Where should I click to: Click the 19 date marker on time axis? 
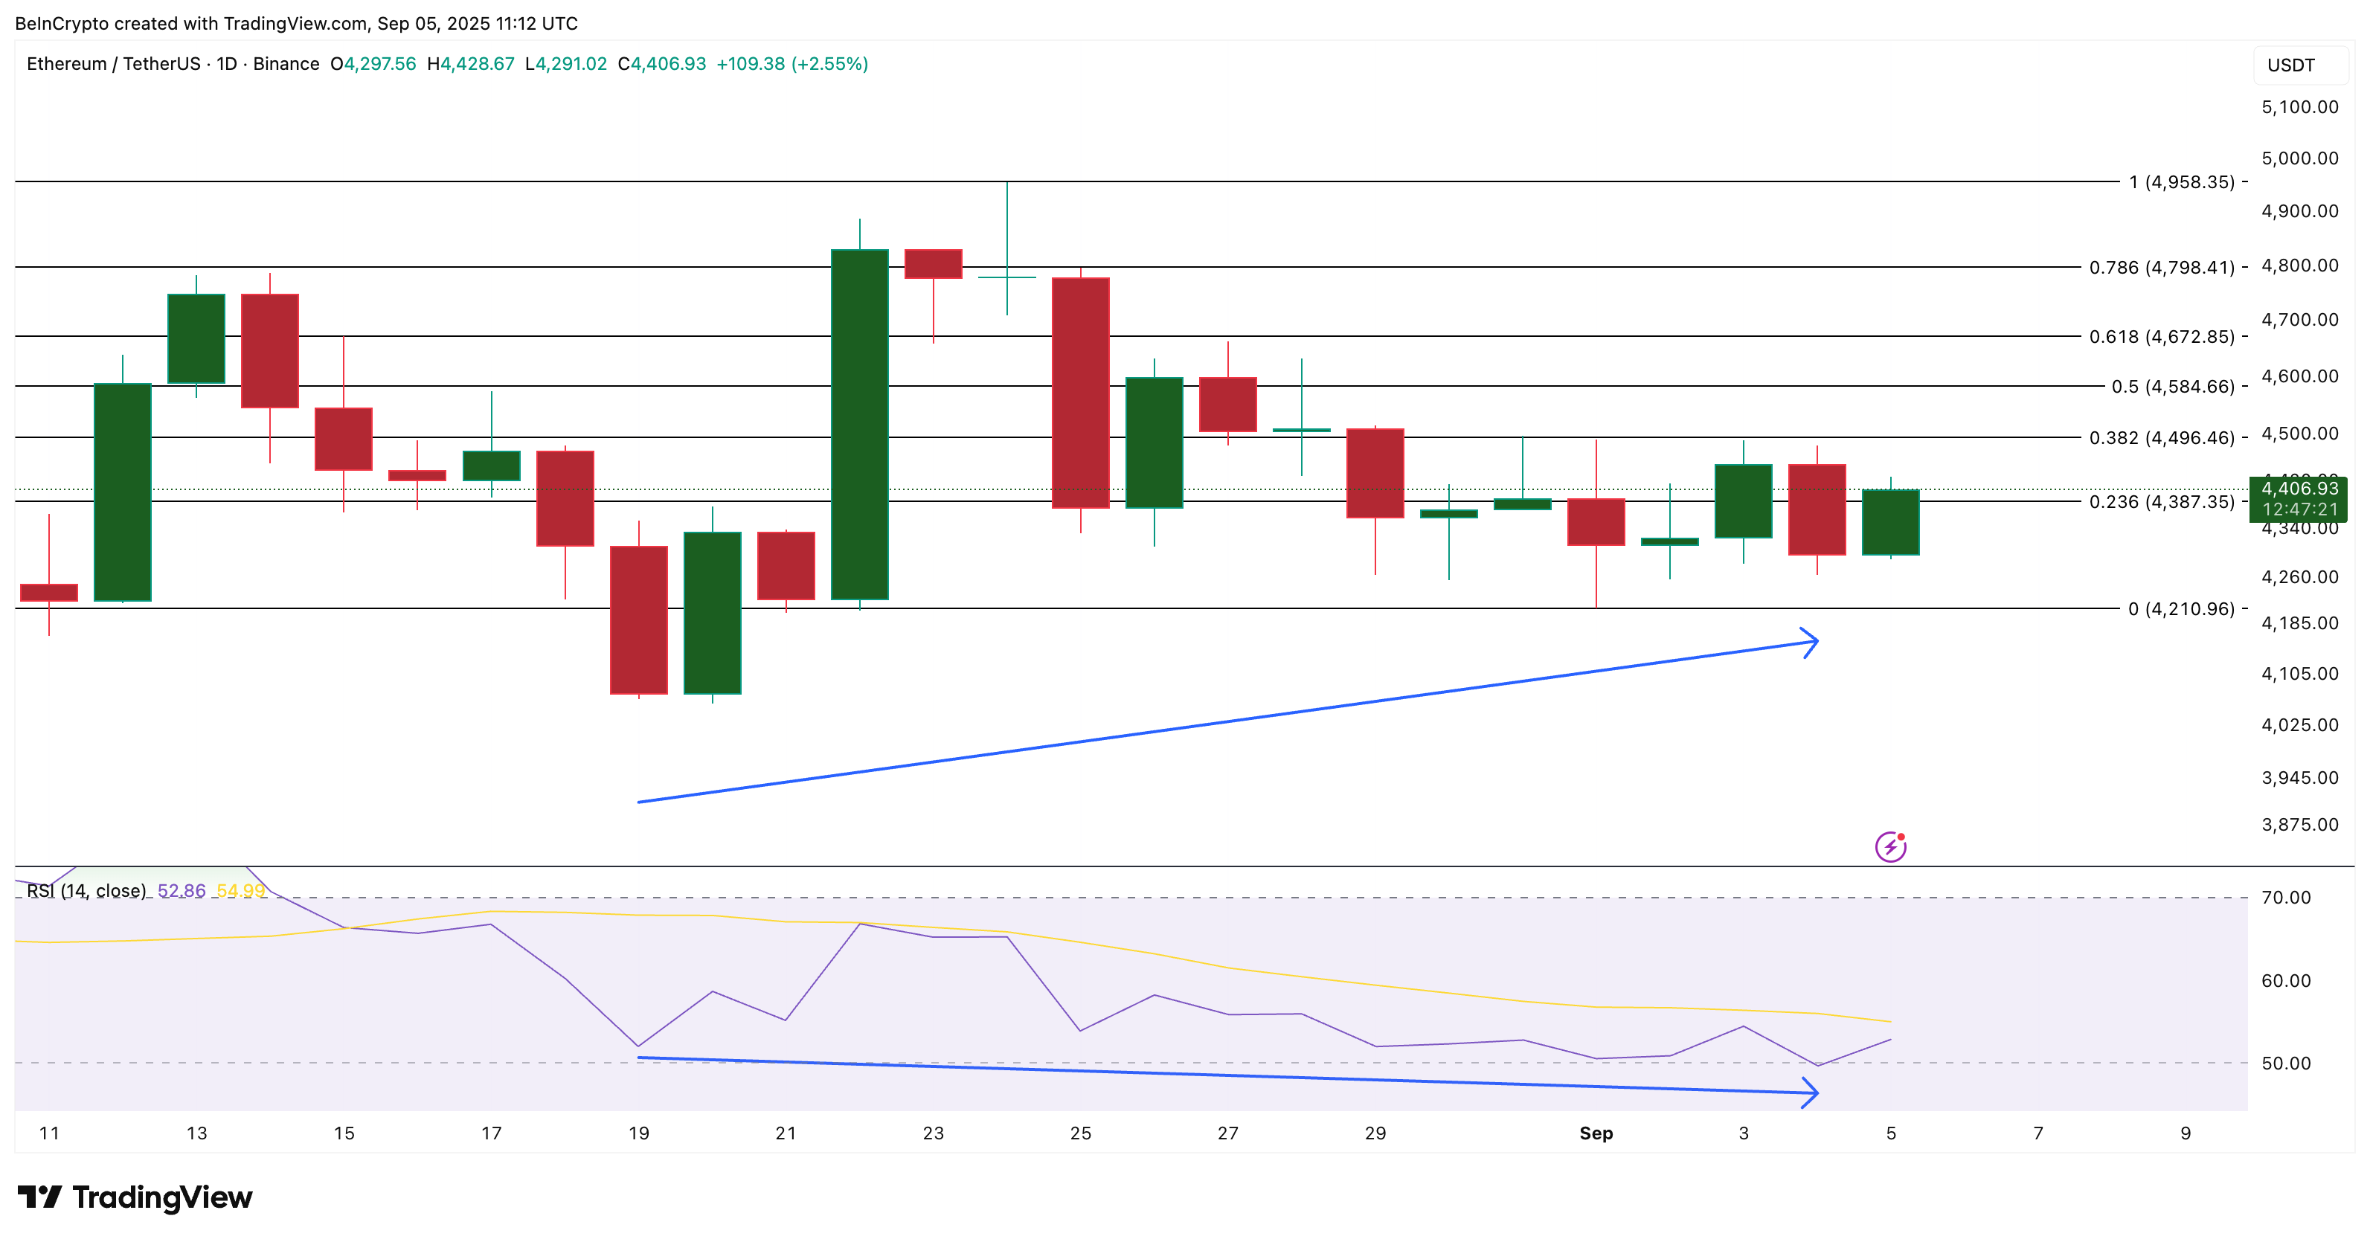(x=638, y=1133)
